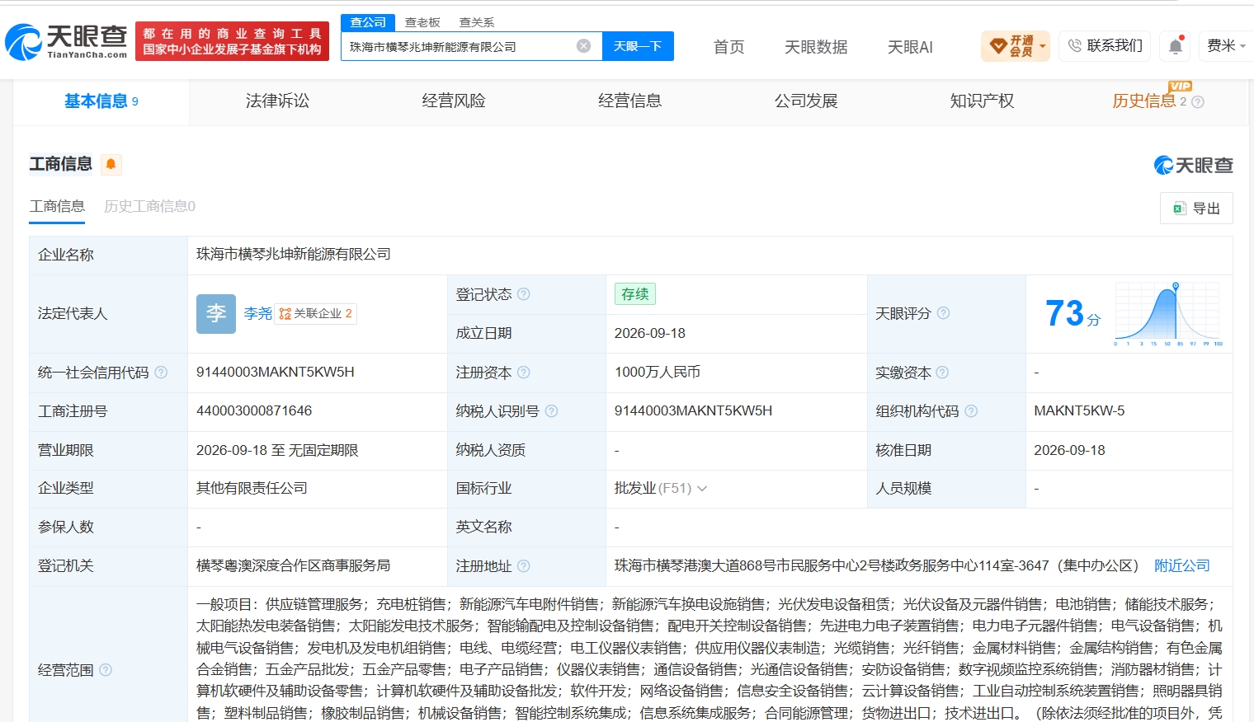Select the 查老板 search tab
This screenshot has width=1254, height=722.
[x=422, y=22]
